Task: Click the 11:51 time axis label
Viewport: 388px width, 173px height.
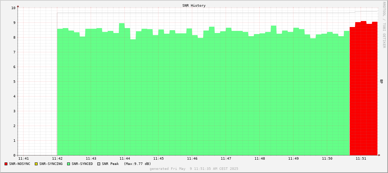Action: tap(361, 158)
